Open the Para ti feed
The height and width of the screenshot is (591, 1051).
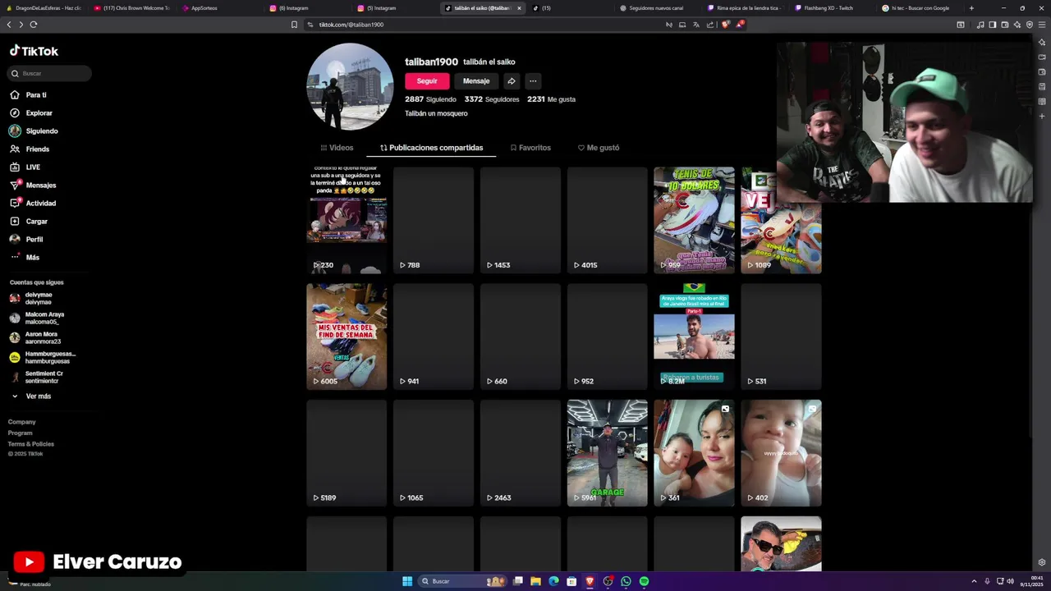pos(29,95)
